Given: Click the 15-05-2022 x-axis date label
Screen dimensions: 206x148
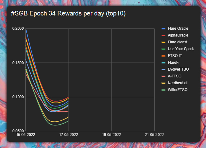Looking at the screenshot, I should (26, 135).
